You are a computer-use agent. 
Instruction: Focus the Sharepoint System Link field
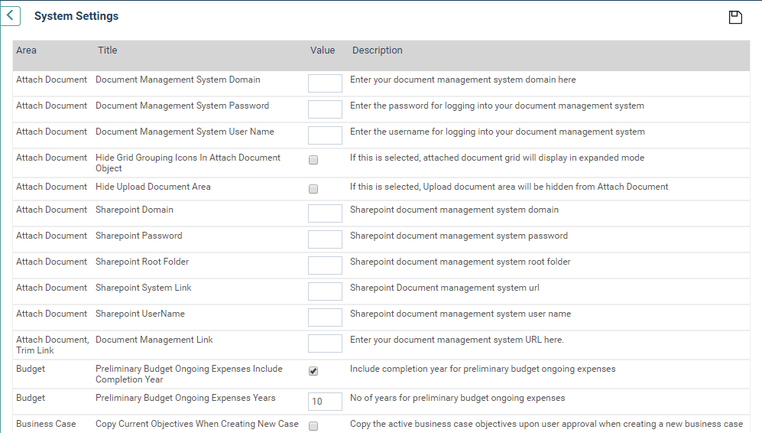pos(325,291)
